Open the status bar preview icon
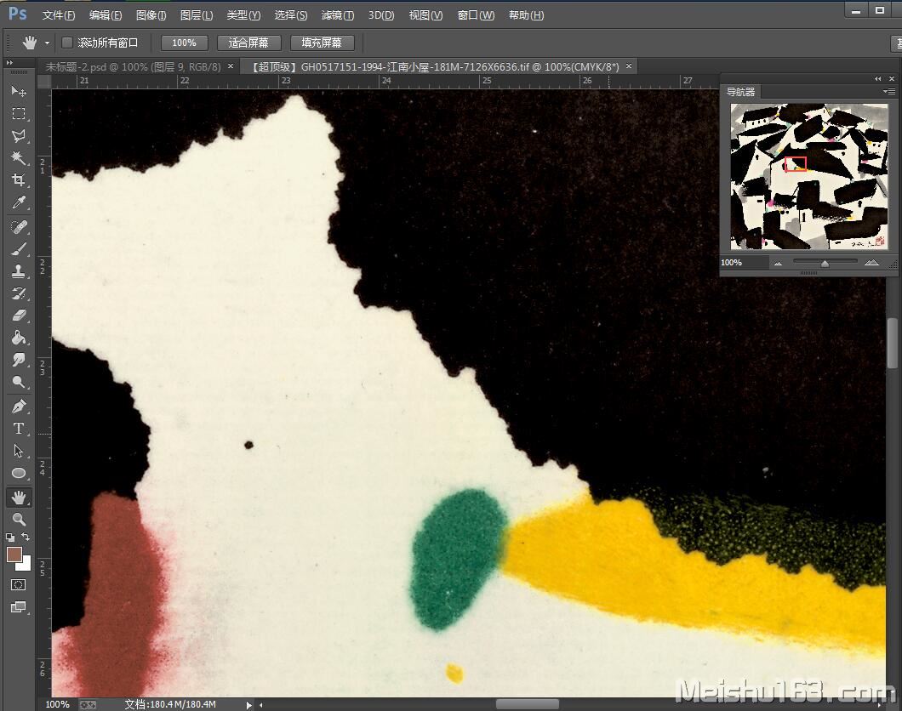 tap(88, 705)
